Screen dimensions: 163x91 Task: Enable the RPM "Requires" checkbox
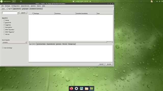(4, 32)
